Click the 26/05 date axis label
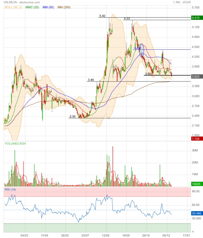The image size is (203, 238). (x=65, y=235)
